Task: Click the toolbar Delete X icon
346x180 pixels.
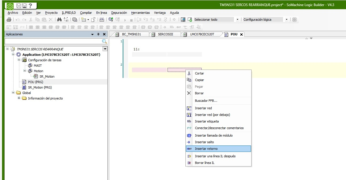Action: pos(51,20)
